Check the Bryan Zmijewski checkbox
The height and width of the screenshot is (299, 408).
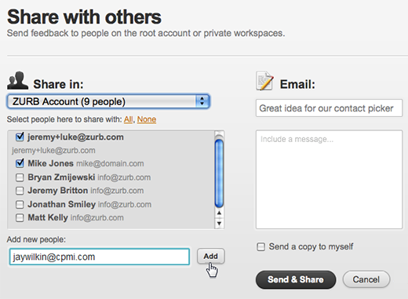click(20, 177)
